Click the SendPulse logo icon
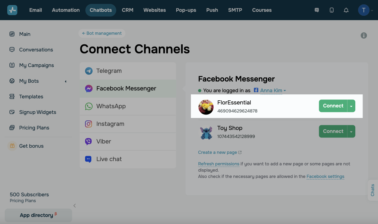 click(x=12, y=10)
